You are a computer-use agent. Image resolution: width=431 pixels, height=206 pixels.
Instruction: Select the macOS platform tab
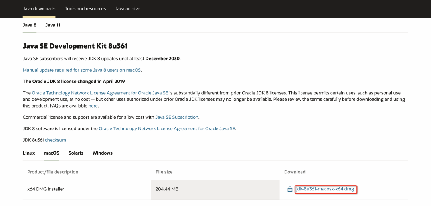click(x=51, y=153)
